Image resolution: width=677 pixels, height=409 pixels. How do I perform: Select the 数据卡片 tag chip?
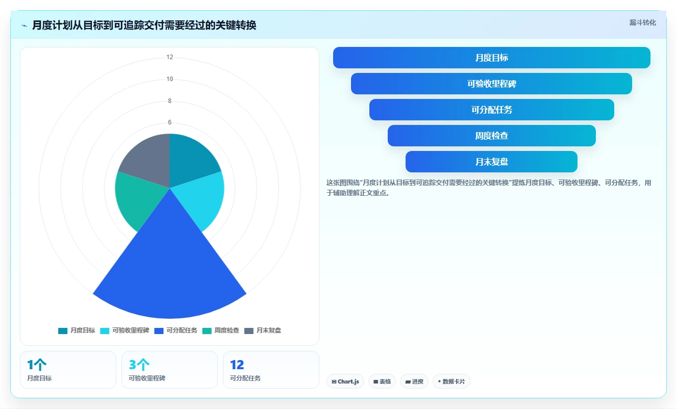[x=452, y=381]
